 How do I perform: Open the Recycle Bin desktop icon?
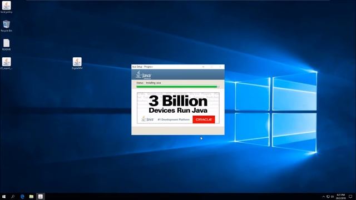[6, 26]
